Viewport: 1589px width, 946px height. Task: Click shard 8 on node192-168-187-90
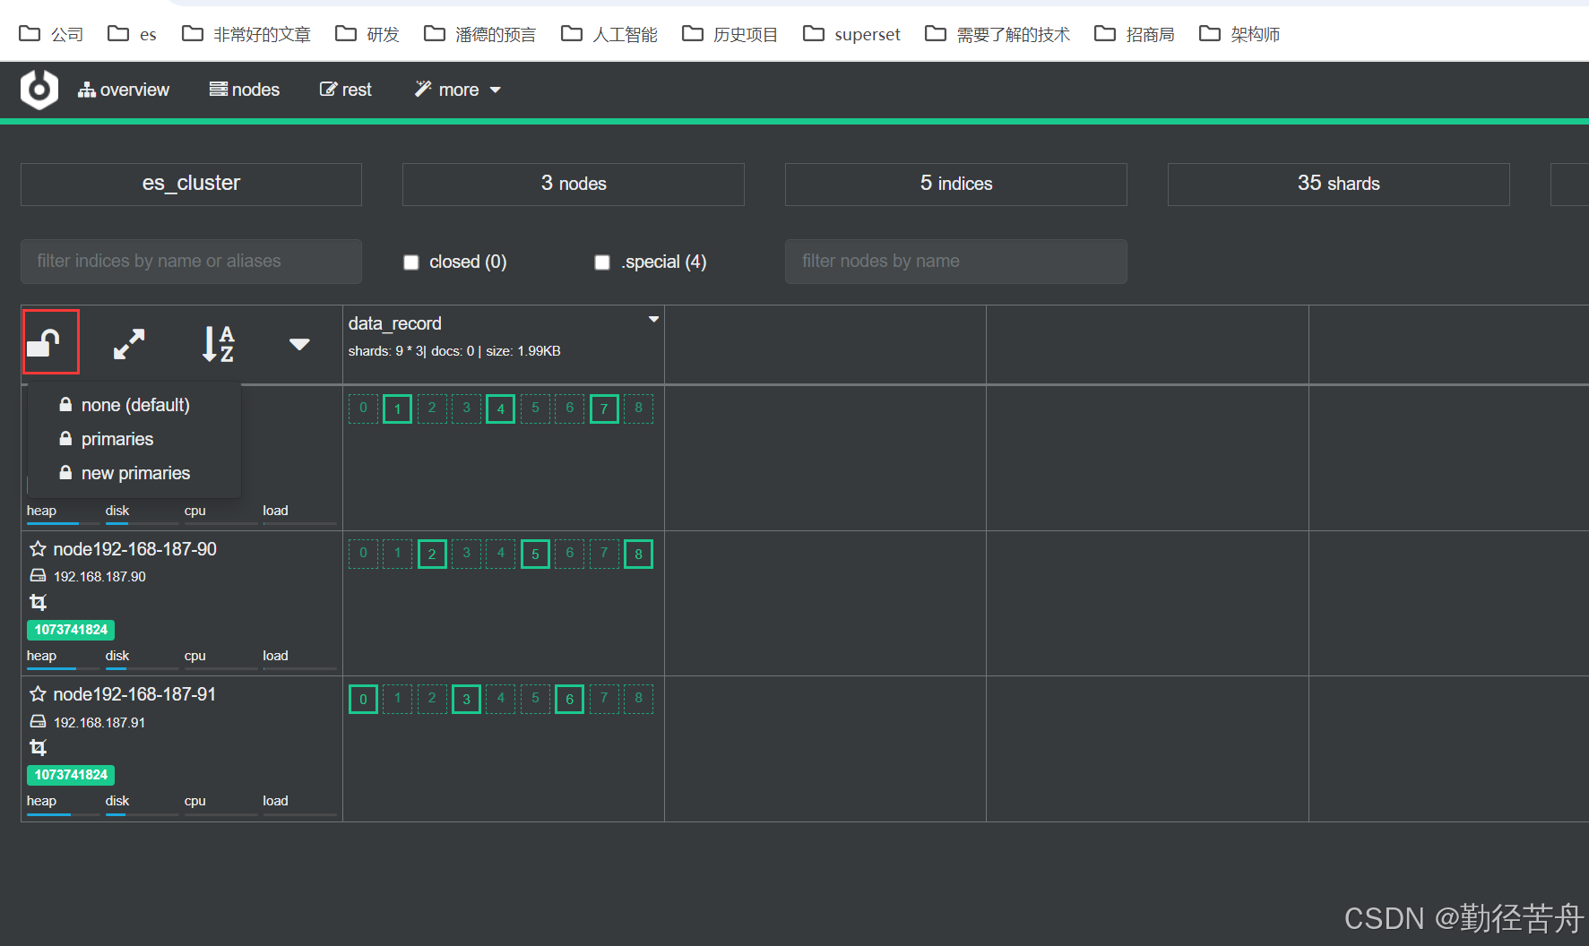point(638,555)
